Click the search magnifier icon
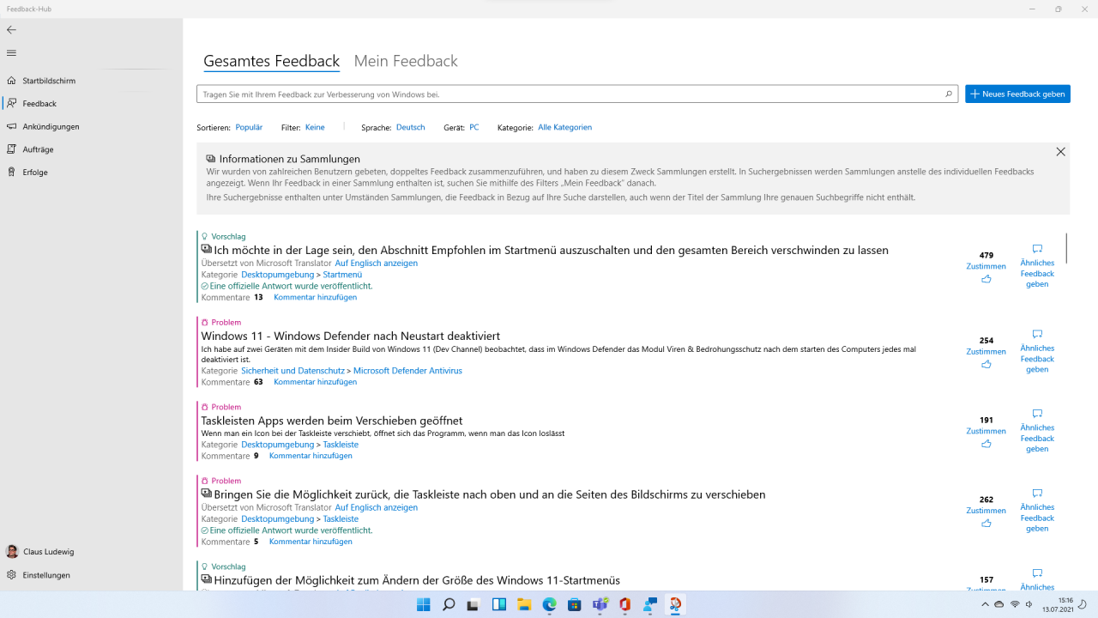 [949, 94]
